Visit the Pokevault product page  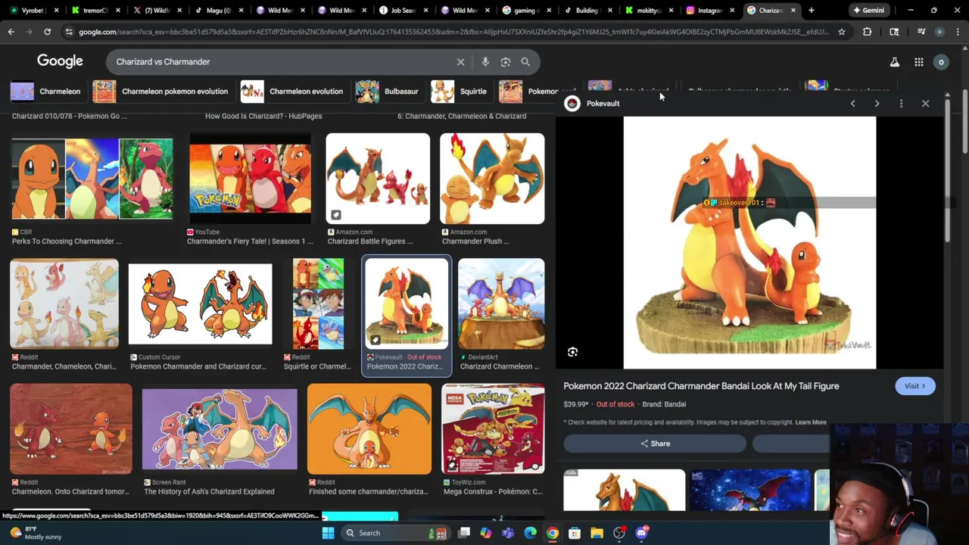[914, 386]
